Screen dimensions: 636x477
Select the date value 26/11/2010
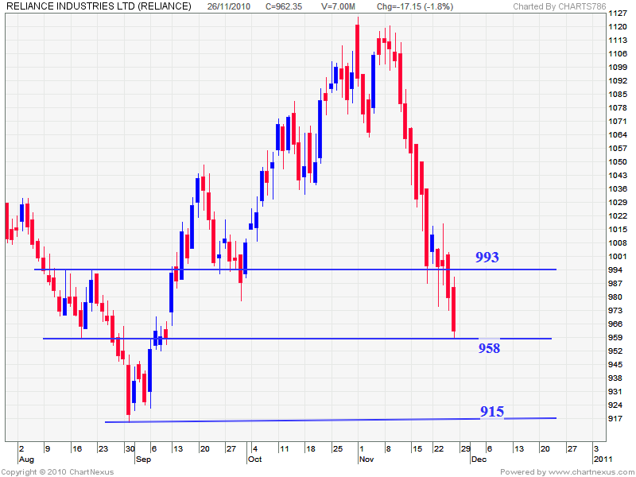click(229, 6)
